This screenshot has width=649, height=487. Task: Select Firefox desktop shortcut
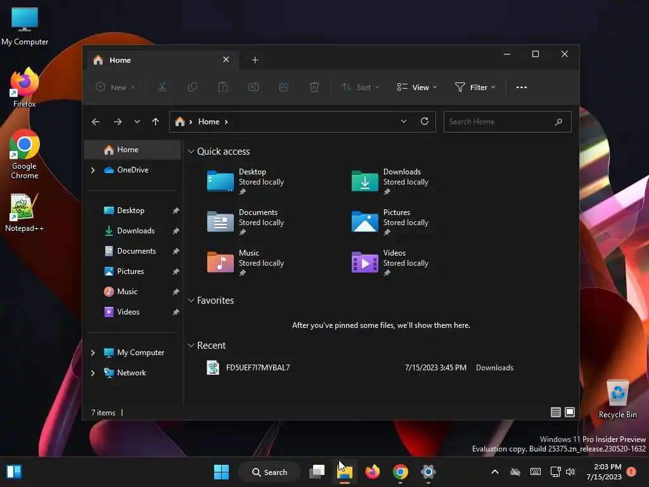pos(25,88)
